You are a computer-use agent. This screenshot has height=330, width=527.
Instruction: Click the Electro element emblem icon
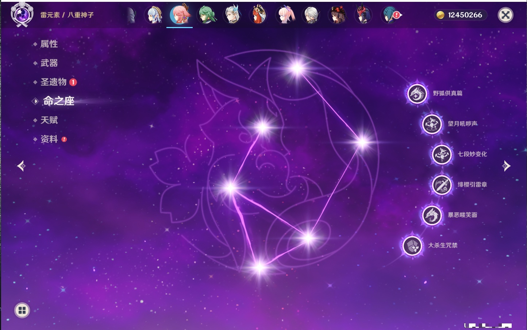[x=22, y=15]
